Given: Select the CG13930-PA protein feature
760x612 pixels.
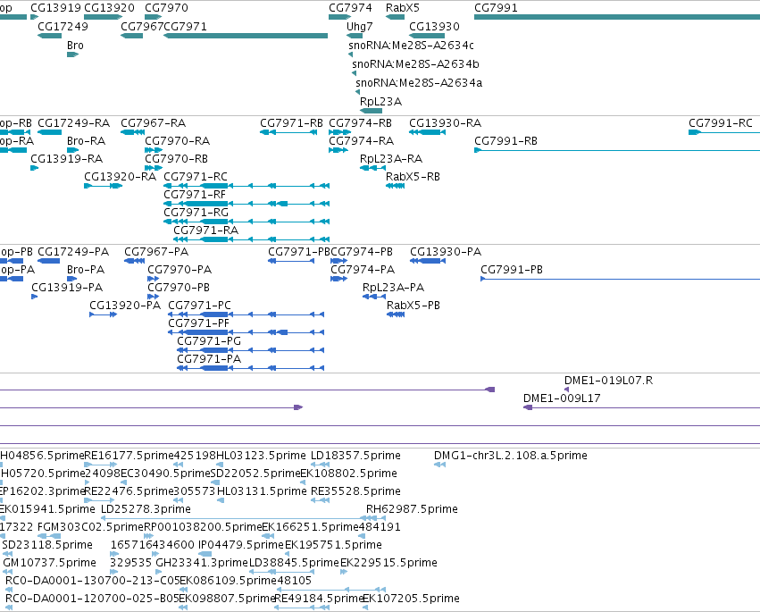Looking at the screenshot, I should point(428,261).
